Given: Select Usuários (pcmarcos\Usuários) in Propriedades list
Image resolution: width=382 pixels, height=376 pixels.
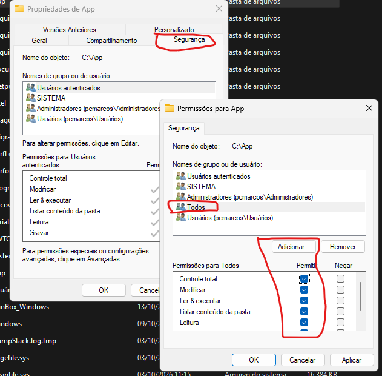Looking at the screenshot, I should [91, 119].
